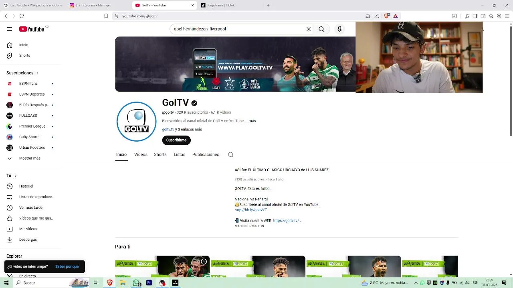Open the goltv.tv channel link

[168, 130]
